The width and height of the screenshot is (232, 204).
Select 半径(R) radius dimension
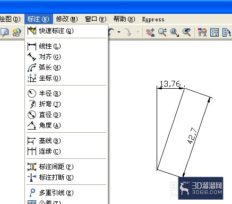tap(66, 93)
